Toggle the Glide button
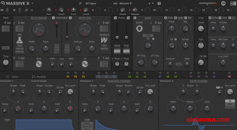This screenshot has width=237, height=130. 6,48
